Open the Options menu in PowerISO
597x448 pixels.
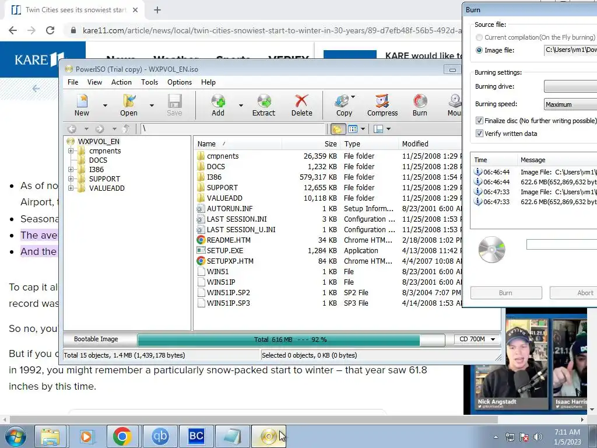[180, 82]
